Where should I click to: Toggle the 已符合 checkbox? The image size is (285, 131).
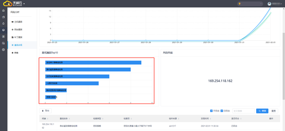coord(222,111)
